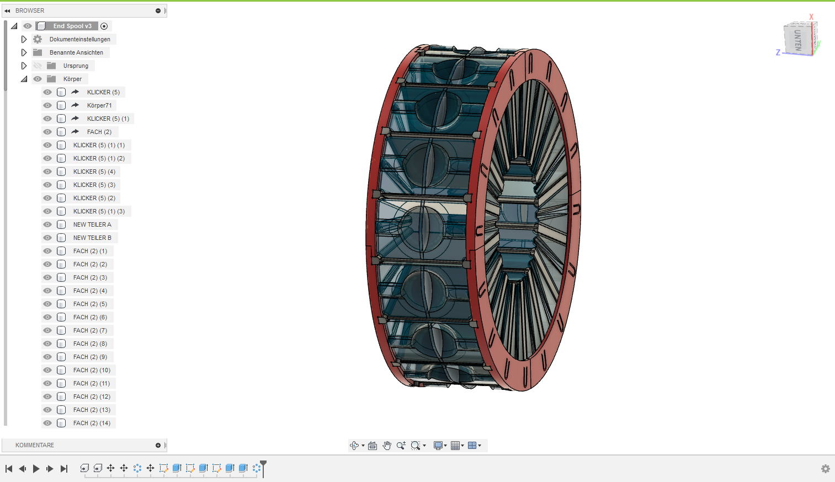Select the Zoom plus-minus tool

[x=401, y=446]
